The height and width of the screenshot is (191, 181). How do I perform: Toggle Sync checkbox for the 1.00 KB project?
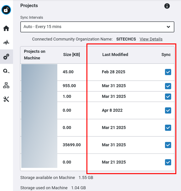coord(168,97)
